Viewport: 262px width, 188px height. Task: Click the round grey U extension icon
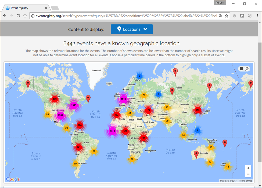[234, 16]
